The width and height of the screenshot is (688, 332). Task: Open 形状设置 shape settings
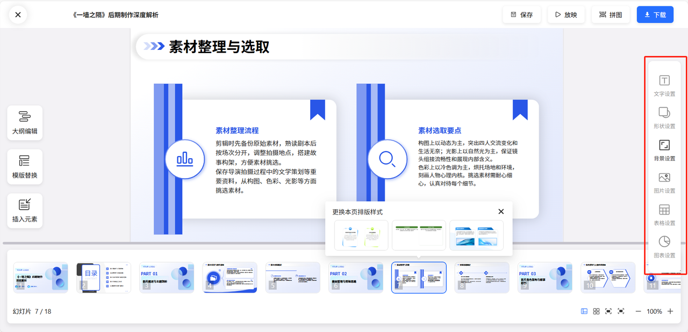pyautogui.click(x=664, y=118)
